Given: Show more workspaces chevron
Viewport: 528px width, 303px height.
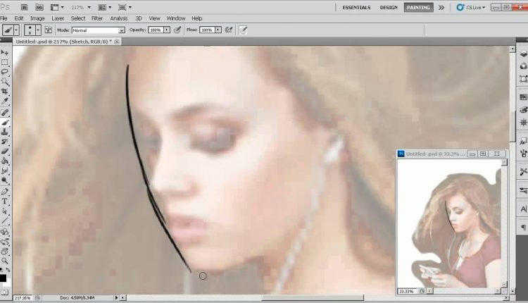Looking at the screenshot, I should pyautogui.click(x=441, y=8).
